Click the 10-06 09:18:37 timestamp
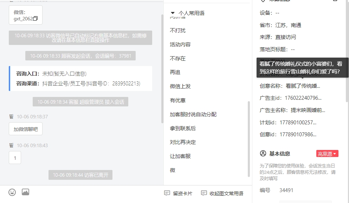349x203 pixels. tap(32, 117)
